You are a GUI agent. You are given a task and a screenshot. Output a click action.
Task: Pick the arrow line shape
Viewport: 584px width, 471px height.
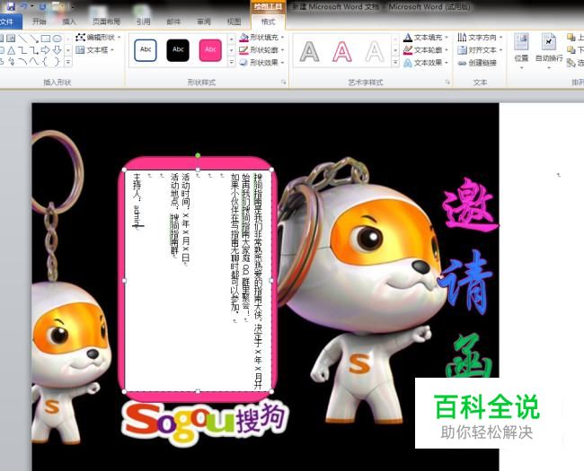34,38
